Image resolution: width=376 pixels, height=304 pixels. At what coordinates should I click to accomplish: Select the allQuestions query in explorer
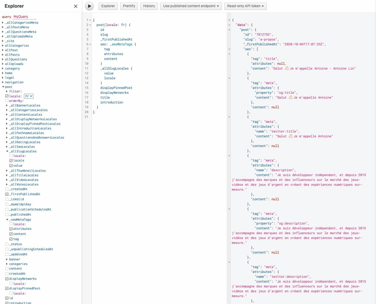16,59
